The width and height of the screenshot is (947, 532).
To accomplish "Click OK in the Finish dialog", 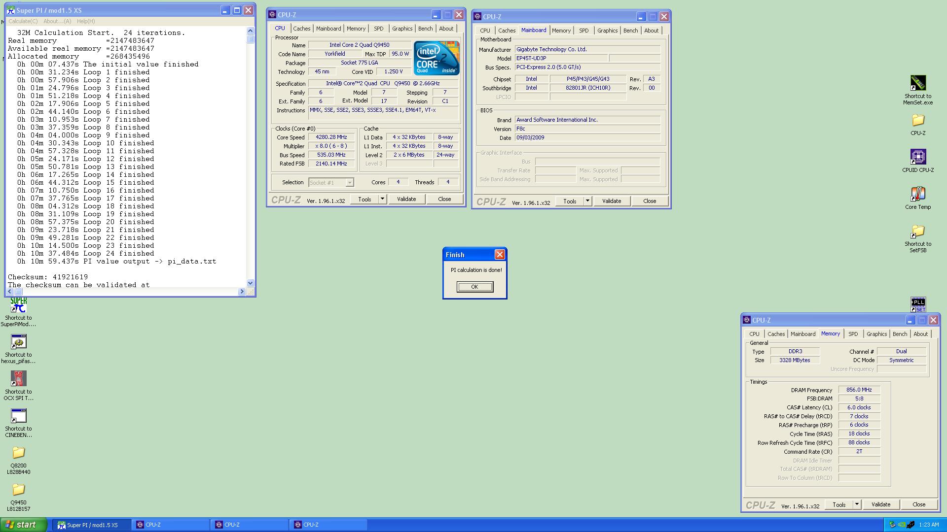I will [x=474, y=287].
